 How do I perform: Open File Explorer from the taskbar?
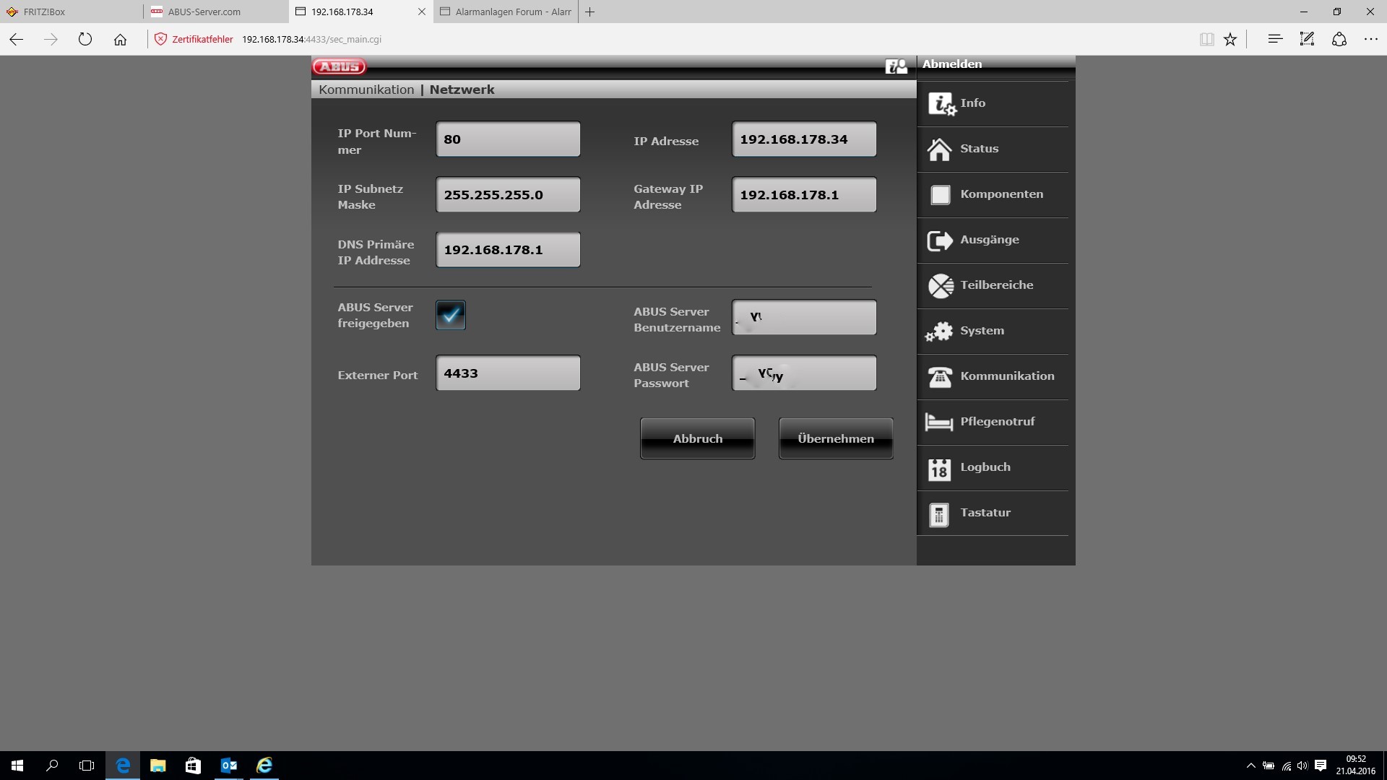tap(157, 766)
